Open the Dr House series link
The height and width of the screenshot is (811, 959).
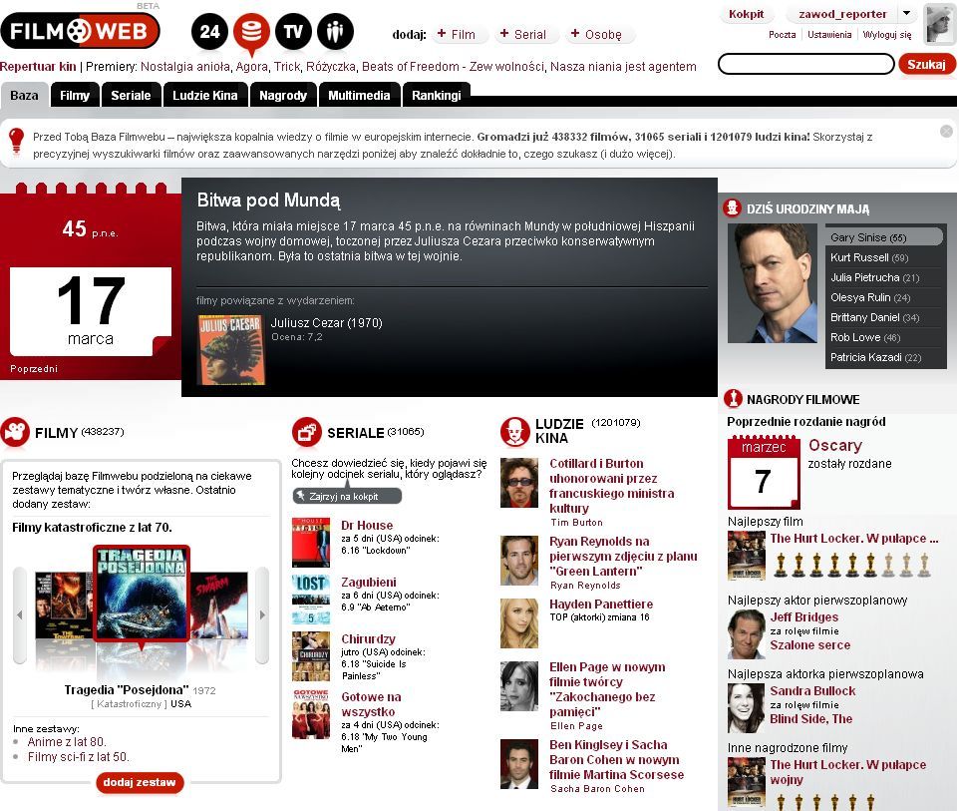point(367,525)
